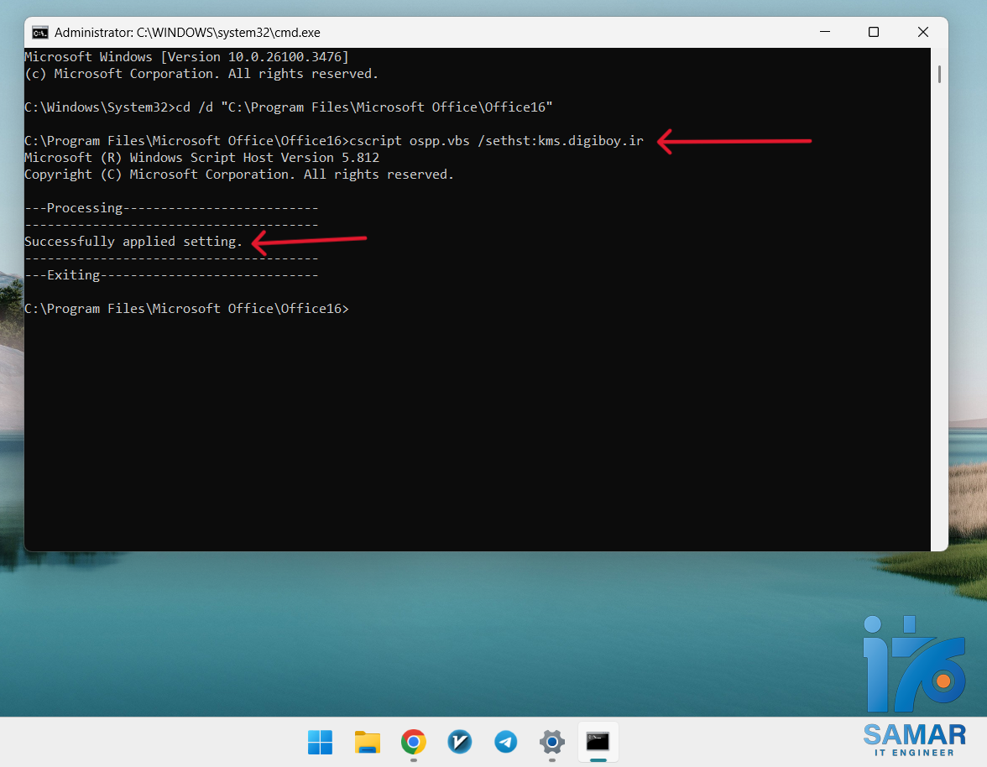Image resolution: width=987 pixels, height=767 pixels.
Task: Launch Google Chrome from the taskbar
Action: pos(413,742)
